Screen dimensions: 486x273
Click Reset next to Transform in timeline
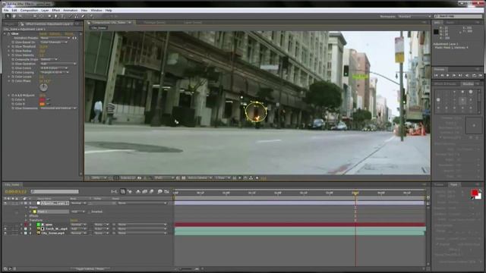74,220
